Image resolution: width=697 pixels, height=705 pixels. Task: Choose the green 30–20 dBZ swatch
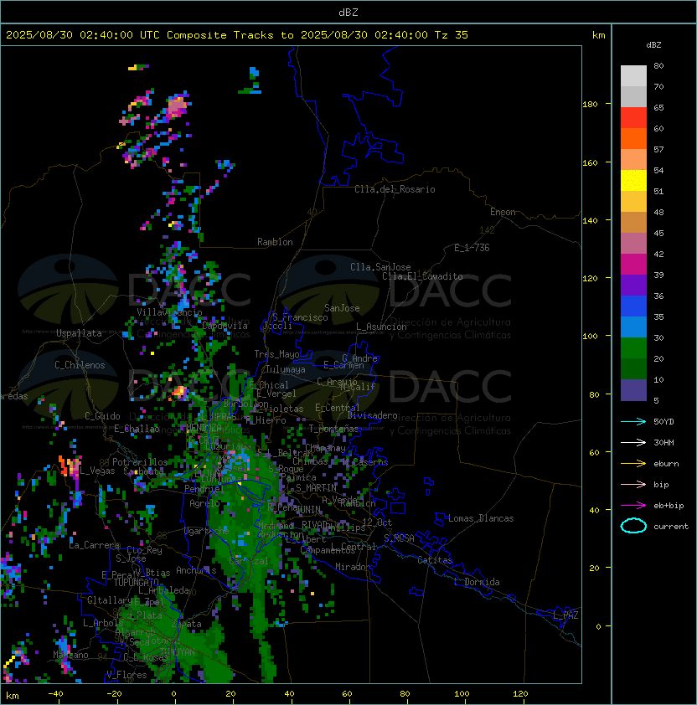tap(633, 348)
